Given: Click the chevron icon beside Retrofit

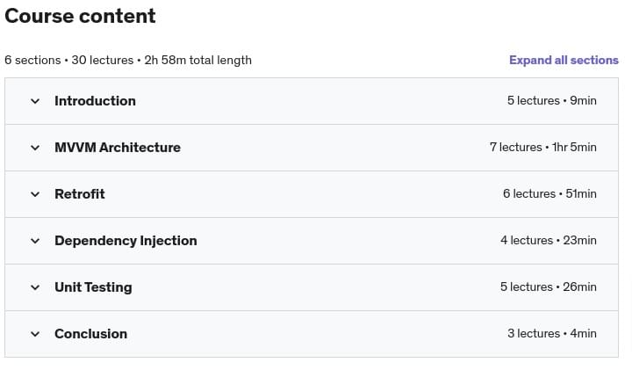Looking at the screenshot, I should [x=35, y=194].
